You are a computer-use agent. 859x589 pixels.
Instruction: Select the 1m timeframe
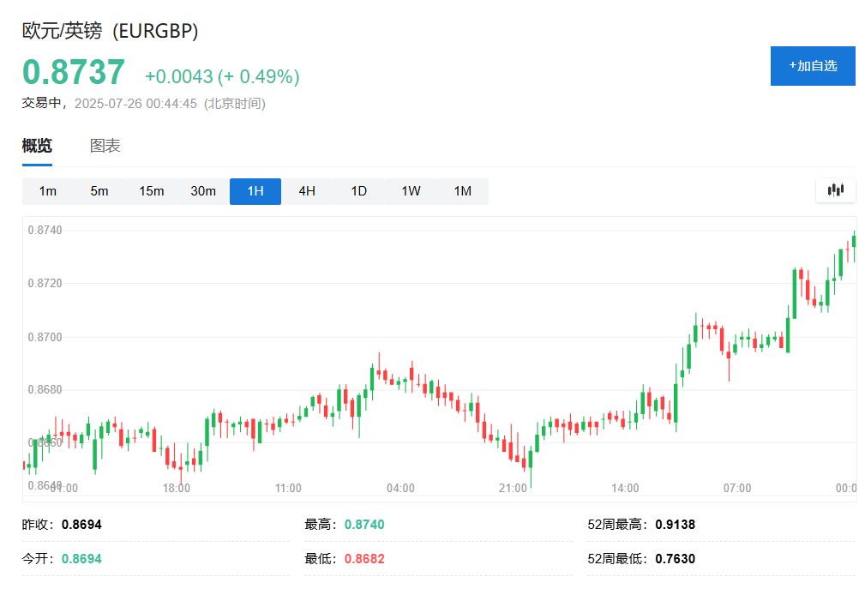48,191
